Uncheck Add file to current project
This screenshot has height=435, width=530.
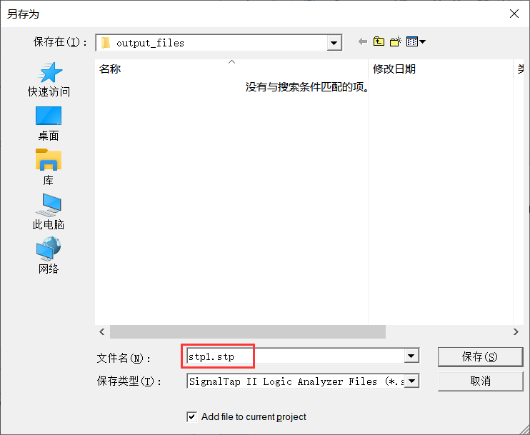point(191,416)
